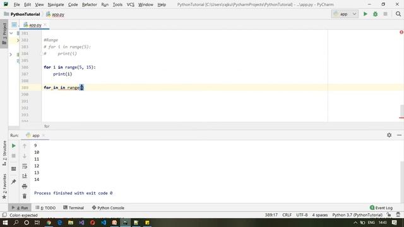Rerun app in the Run panel

(x=14, y=146)
